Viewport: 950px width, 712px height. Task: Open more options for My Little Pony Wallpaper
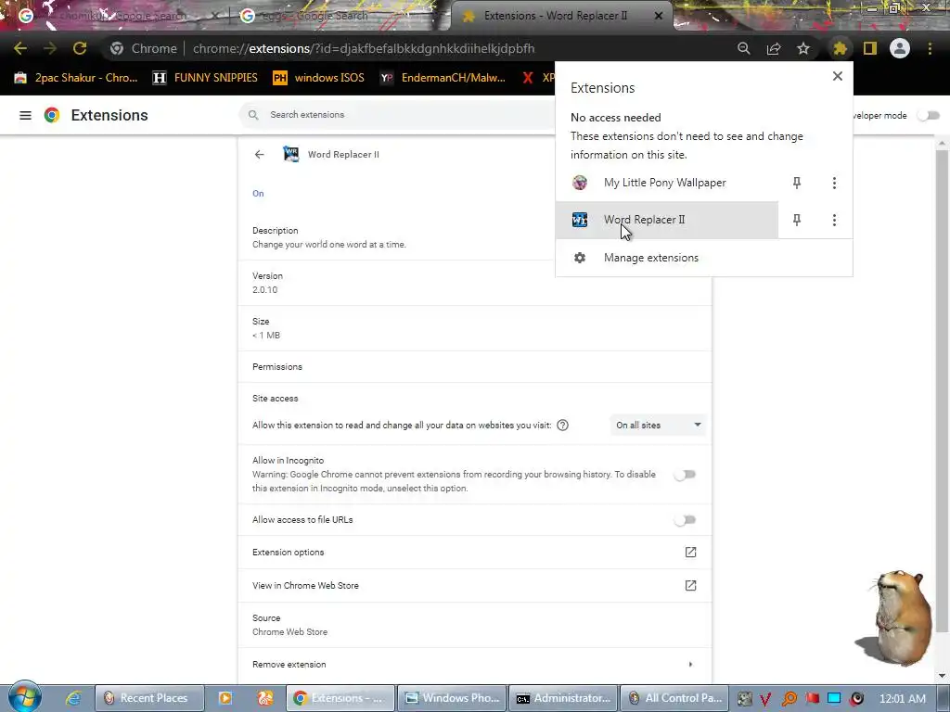pos(834,183)
